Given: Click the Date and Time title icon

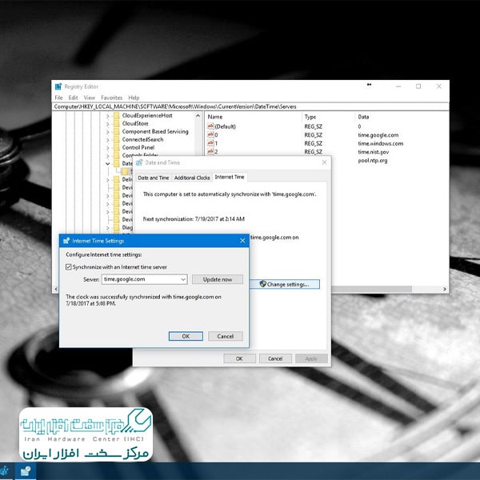Looking at the screenshot, I should click(139, 162).
